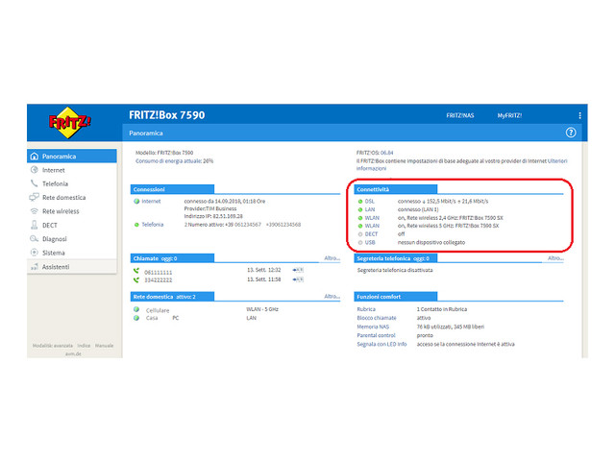This screenshot has height=461, width=615.
Task: Click phonebook icon on 13. Sett. 12:32 row
Action: pos(298,270)
